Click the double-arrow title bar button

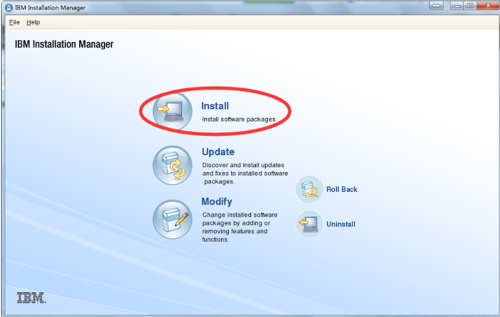(436, 6)
